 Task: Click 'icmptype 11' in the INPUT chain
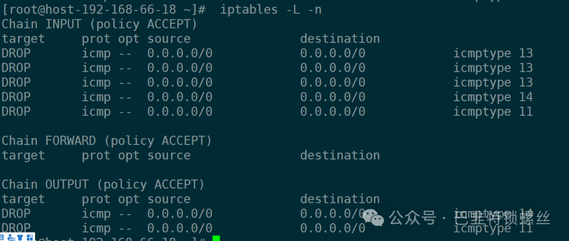493,112
